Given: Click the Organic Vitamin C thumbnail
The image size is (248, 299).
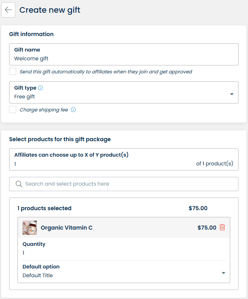Looking at the screenshot, I should click(30, 228).
